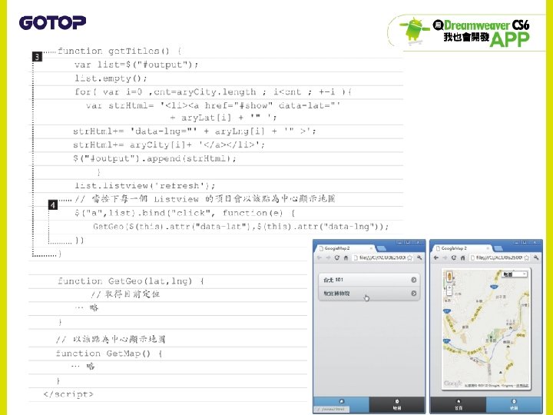Maximize the right browser window

tap(525, 243)
